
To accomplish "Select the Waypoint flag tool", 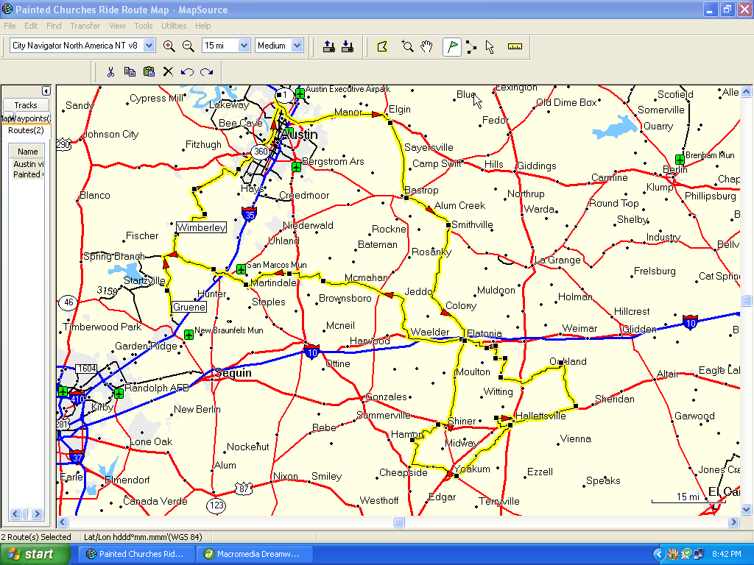I will tap(452, 46).
